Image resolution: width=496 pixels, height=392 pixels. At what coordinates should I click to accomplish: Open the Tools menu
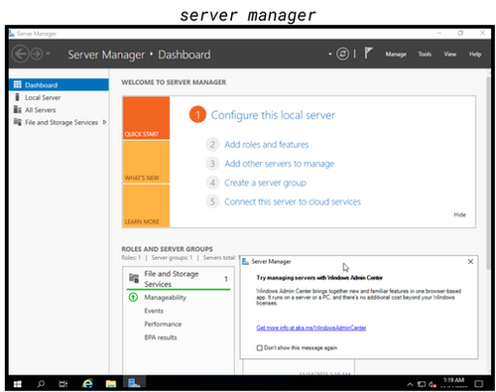click(425, 54)
